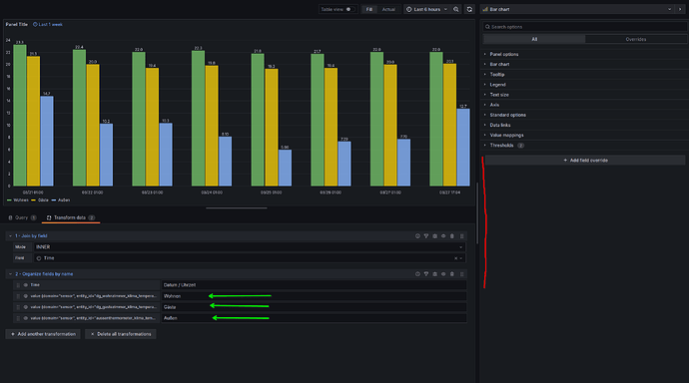Click the clock icon beside Last 6 hours
689x383 pixels.
click(409, 9)
